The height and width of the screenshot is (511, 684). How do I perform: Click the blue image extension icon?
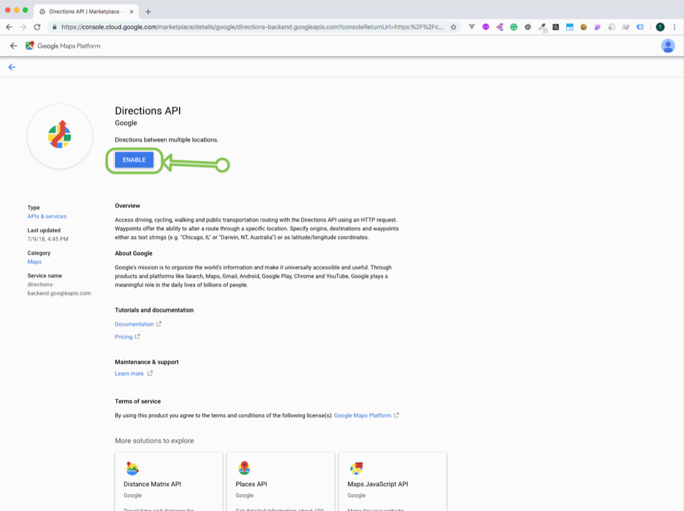pos(569,27)
